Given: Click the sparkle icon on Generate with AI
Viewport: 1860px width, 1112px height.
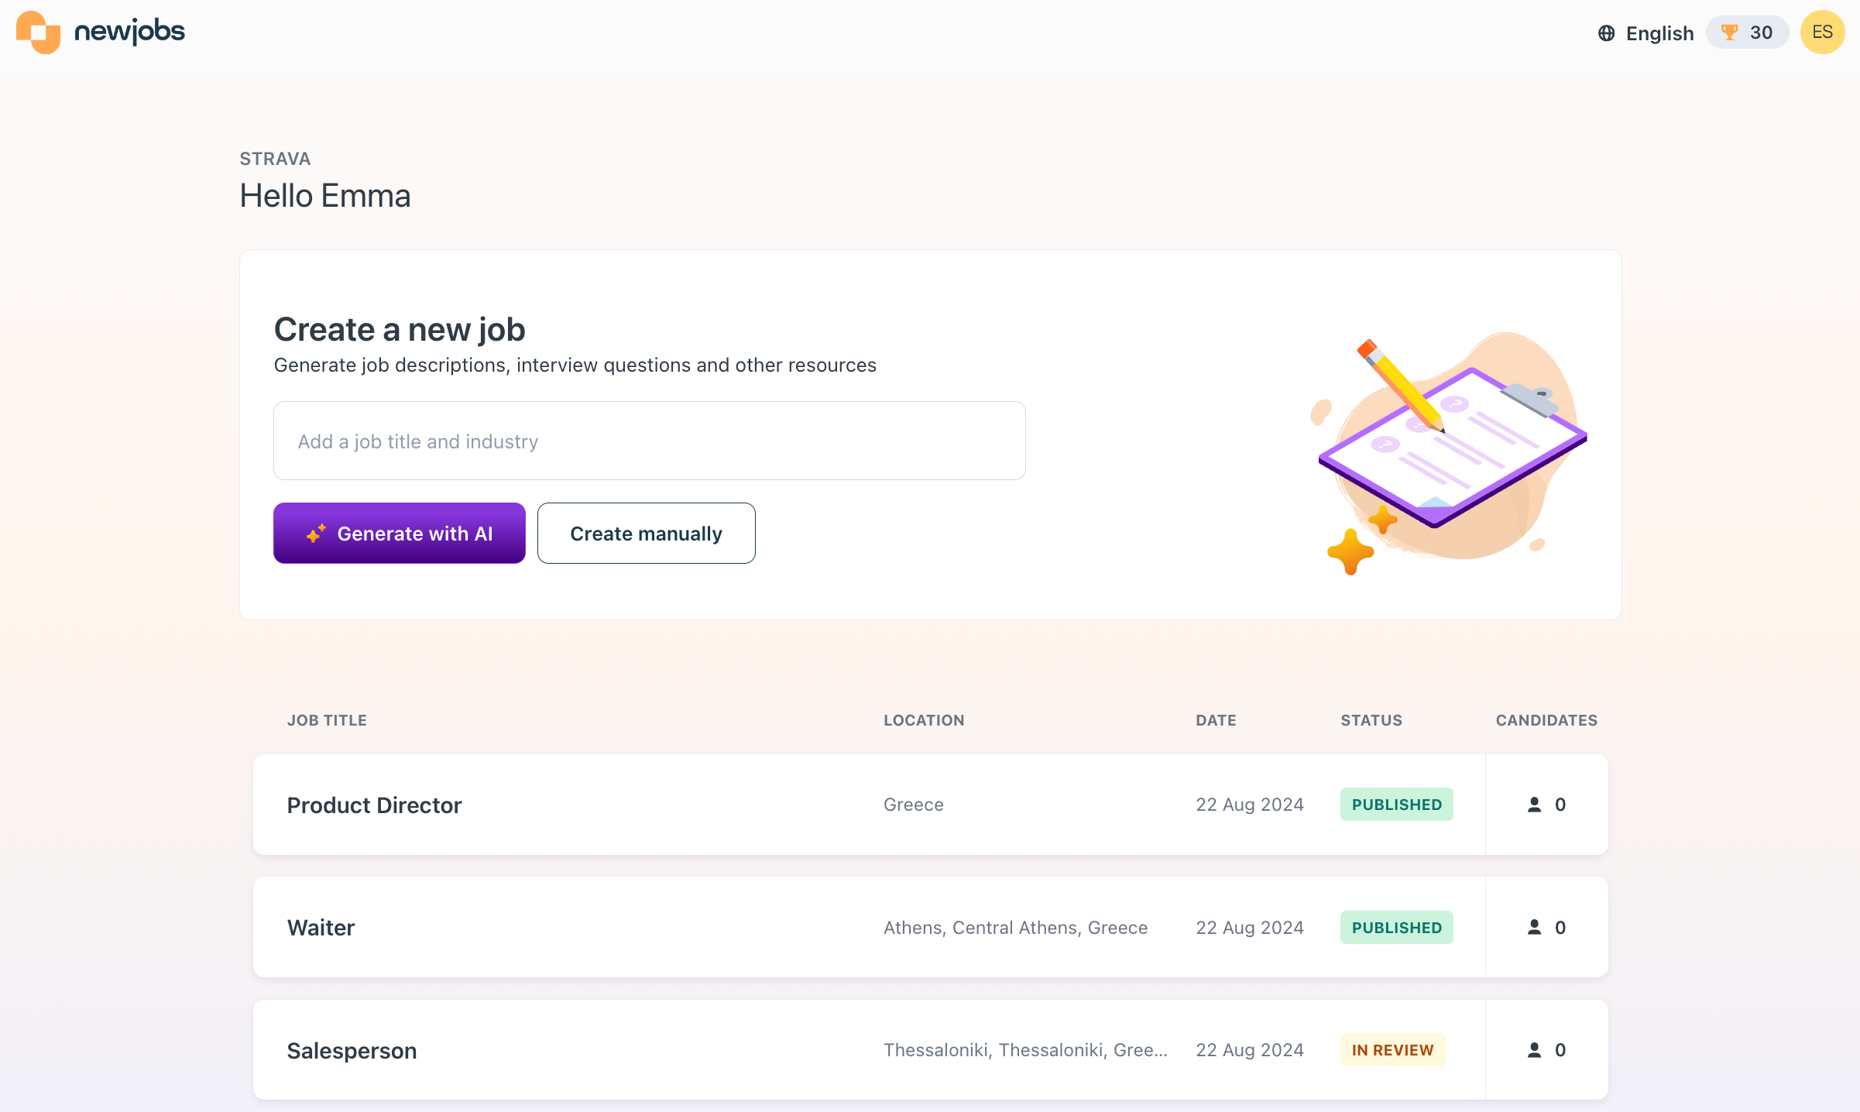Looking at the screenshot, I should [316, 534].
